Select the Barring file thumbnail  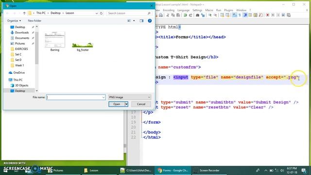coord(55,41)
